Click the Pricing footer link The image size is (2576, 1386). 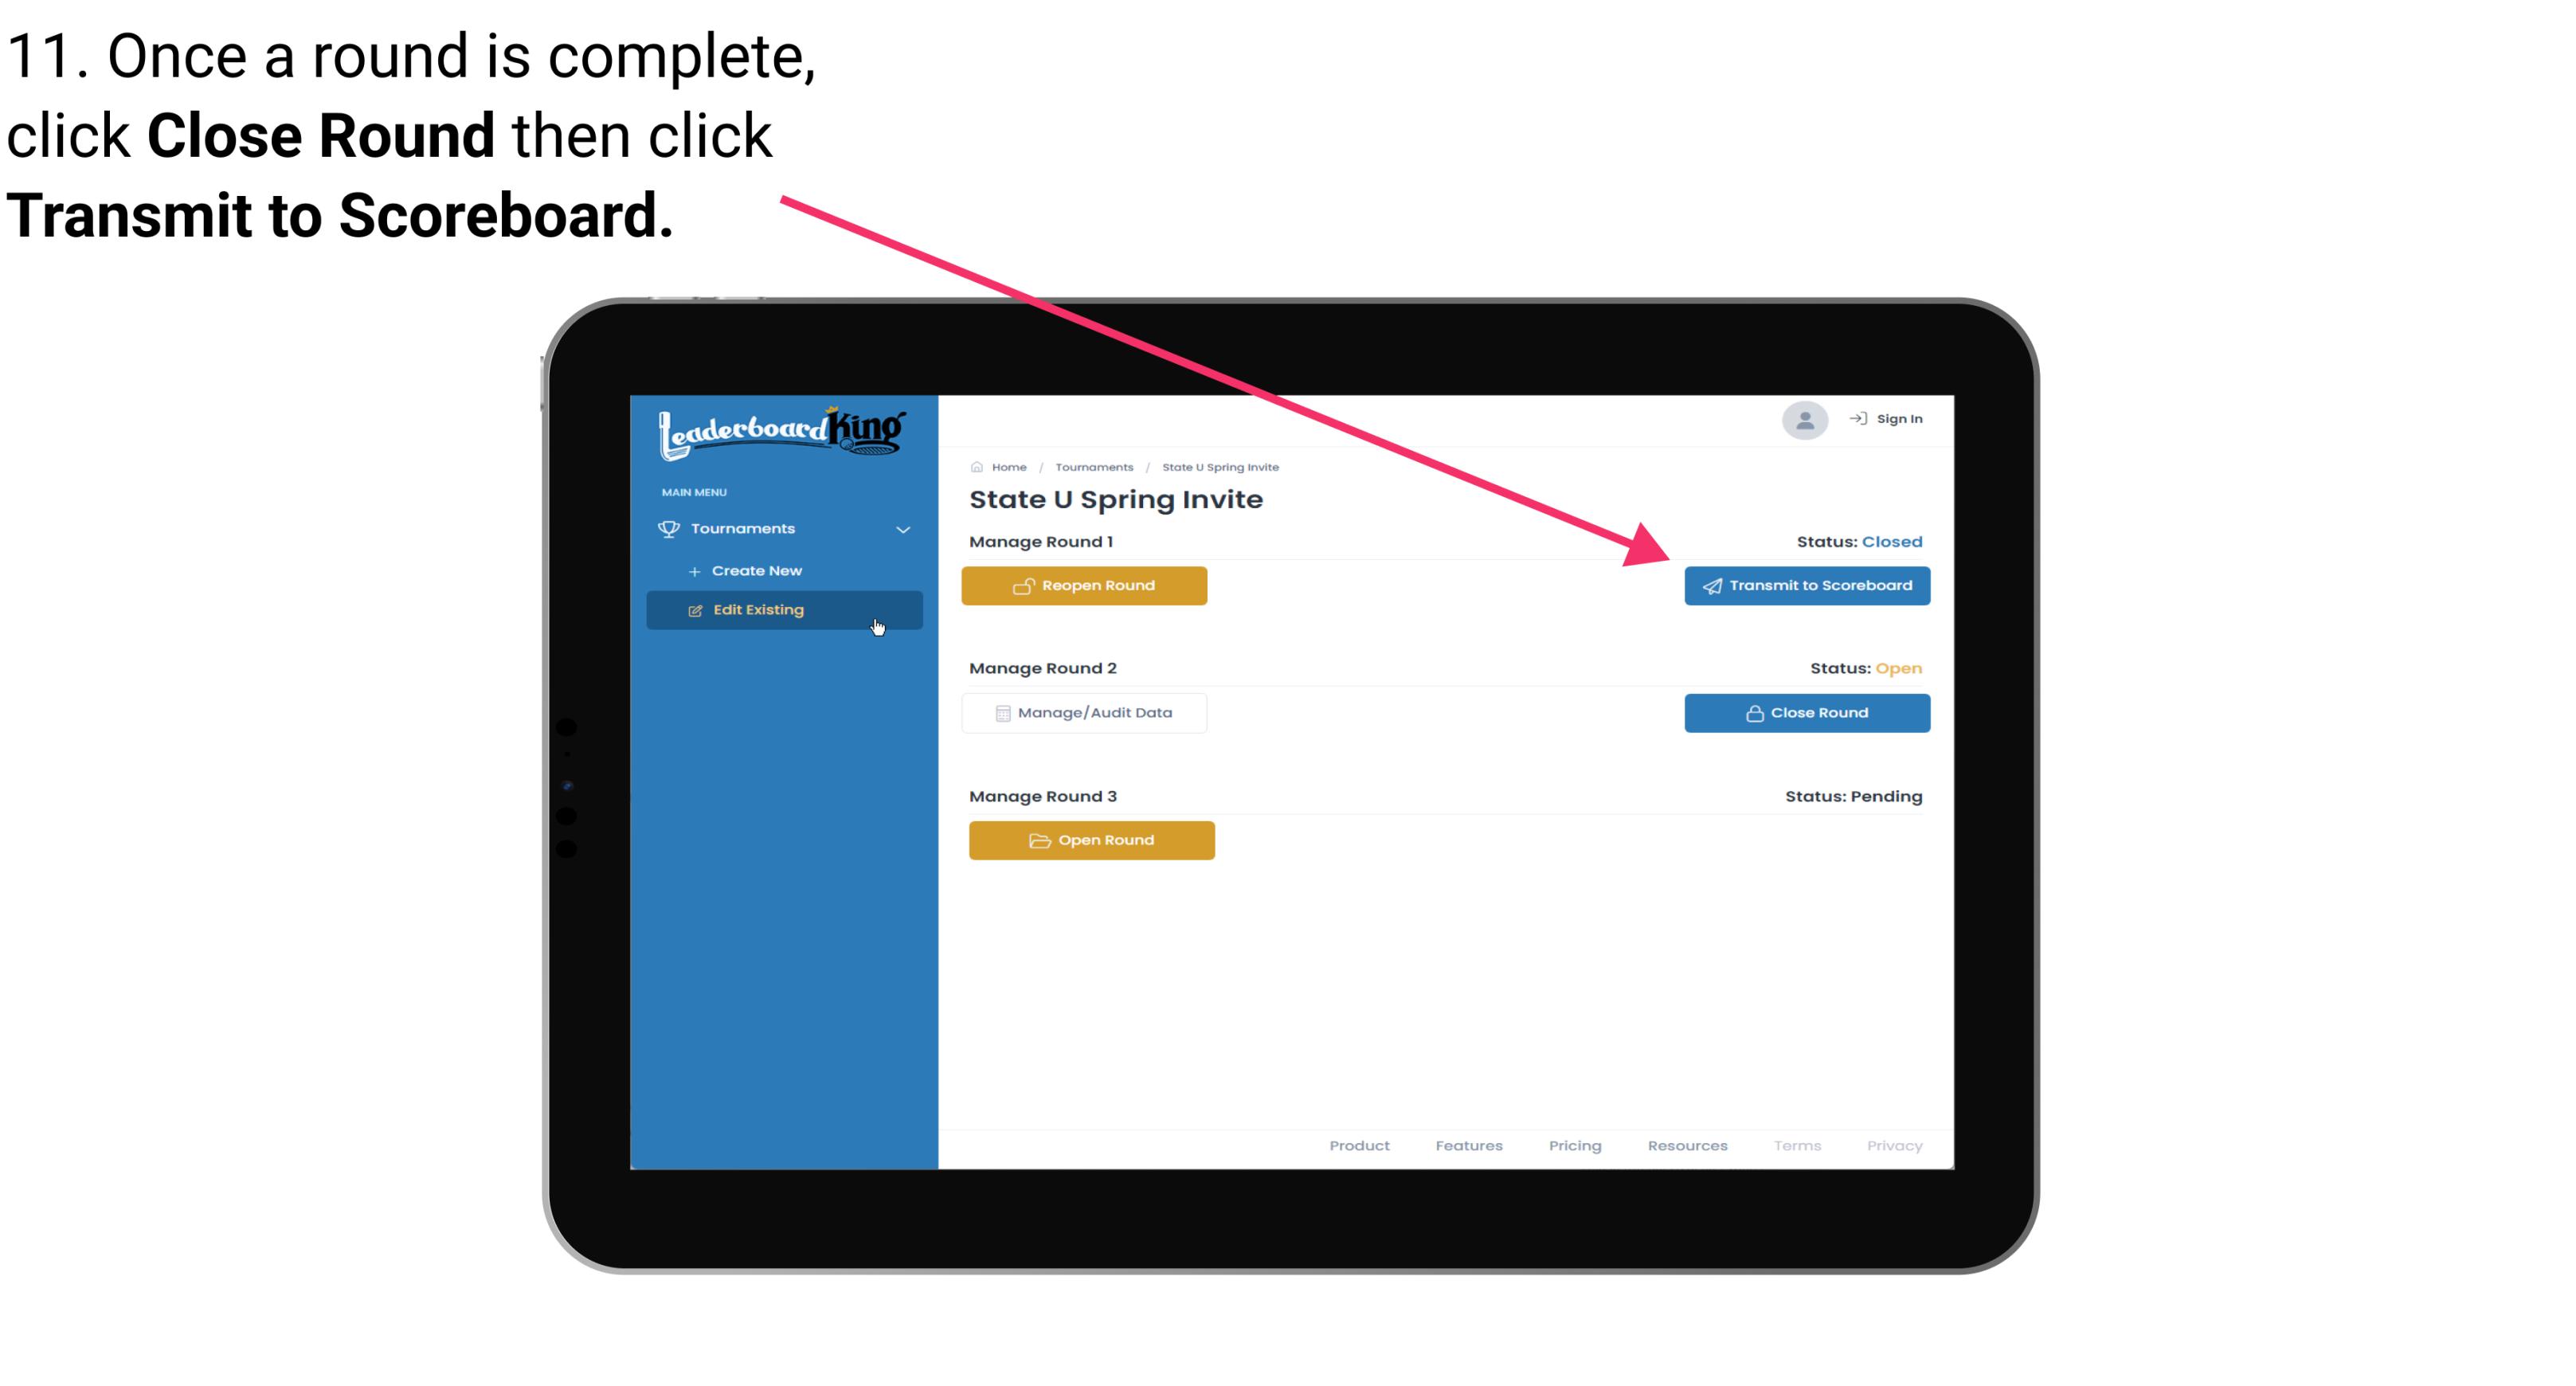(1572, 1145)
